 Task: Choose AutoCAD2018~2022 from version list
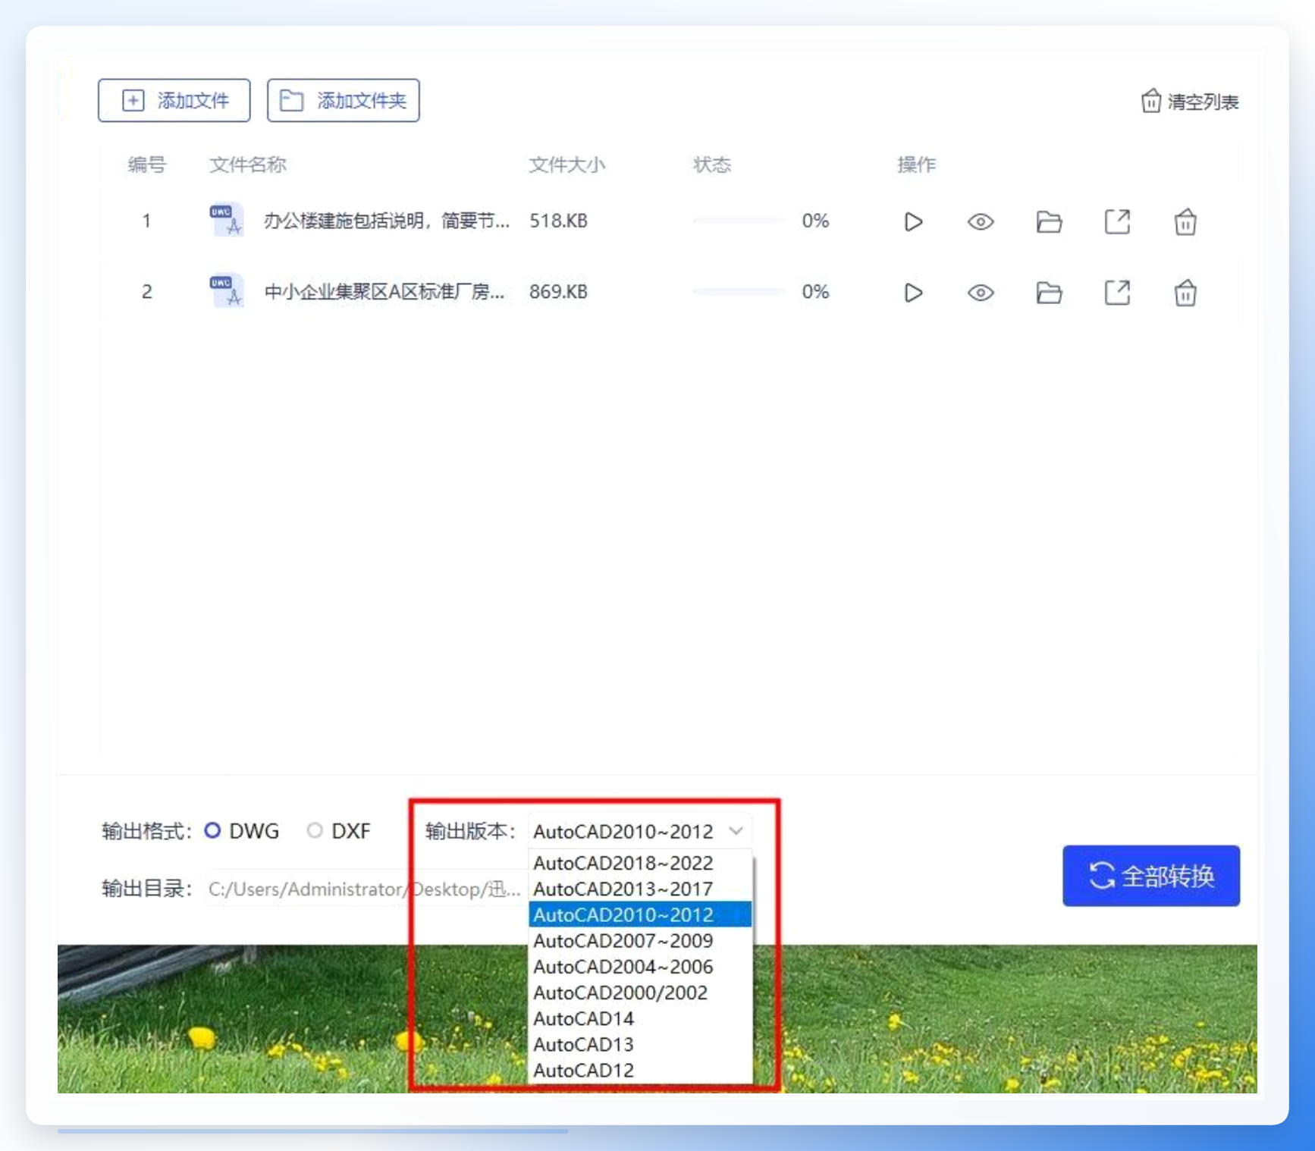point(640,863)
